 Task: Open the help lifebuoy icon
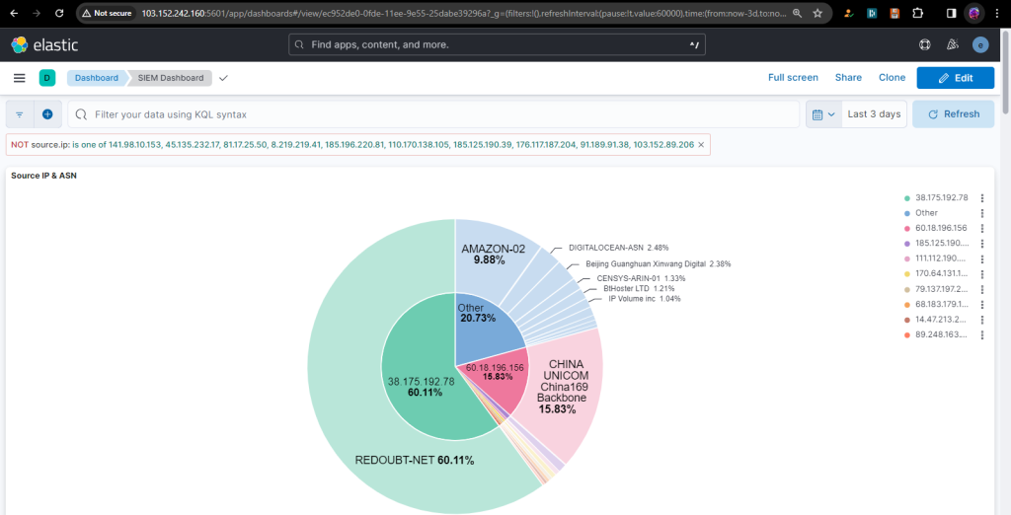coord(924,44)
